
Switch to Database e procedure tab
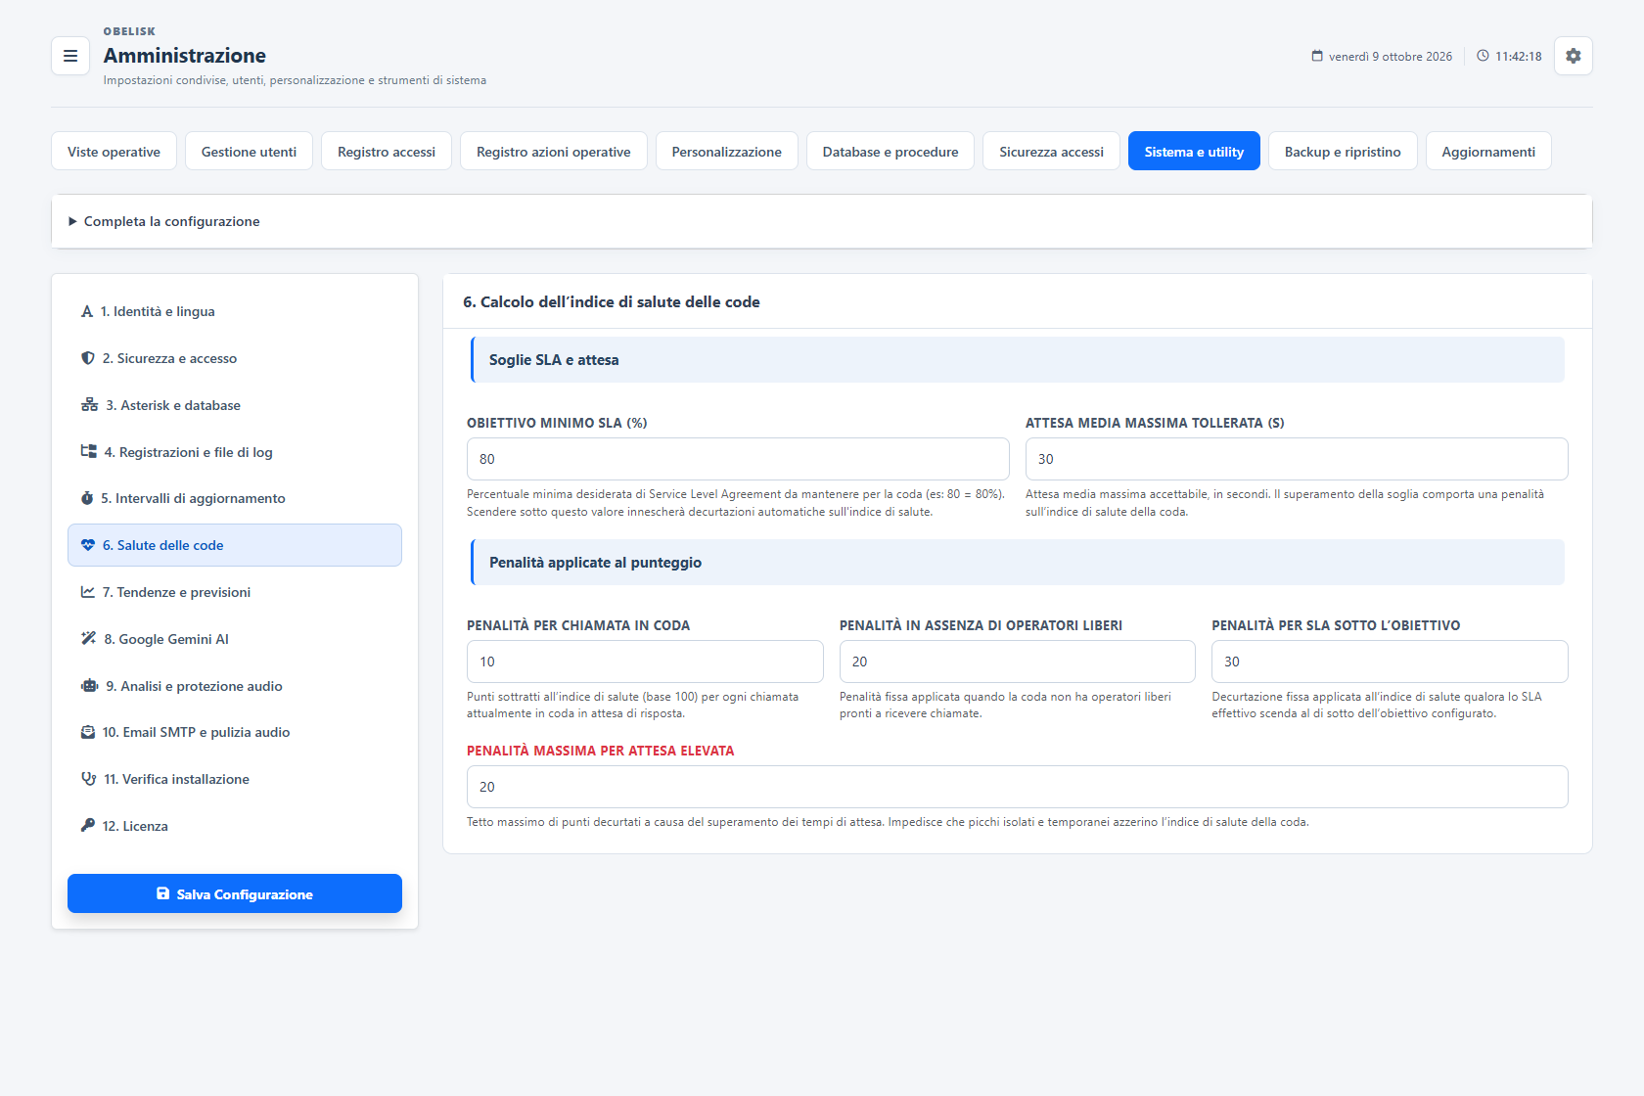click(890, 152)
